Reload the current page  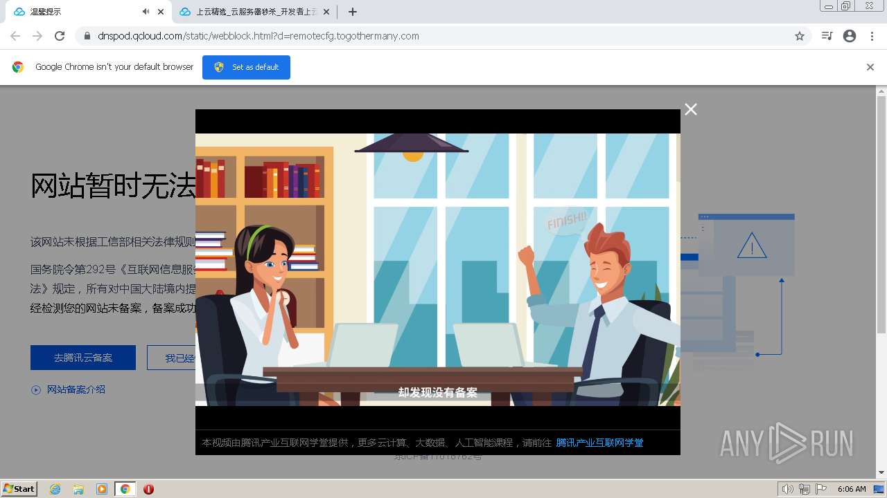pyautogui.click(x=60, y=36)
